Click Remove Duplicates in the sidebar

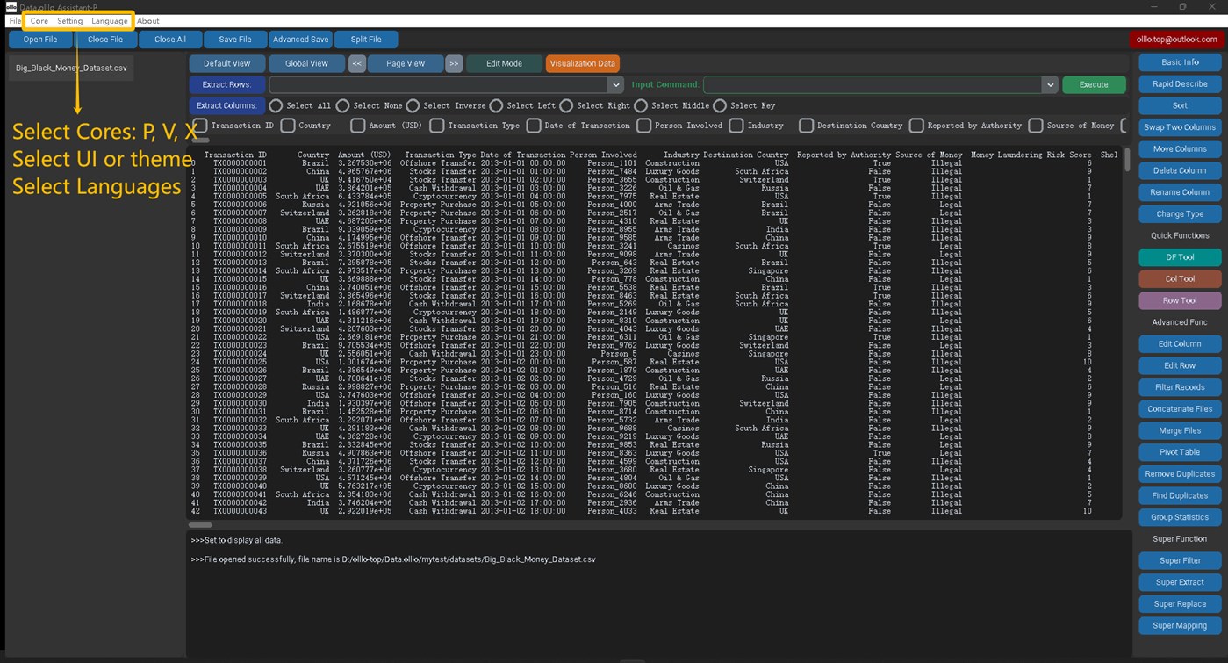click(1179, 473)
